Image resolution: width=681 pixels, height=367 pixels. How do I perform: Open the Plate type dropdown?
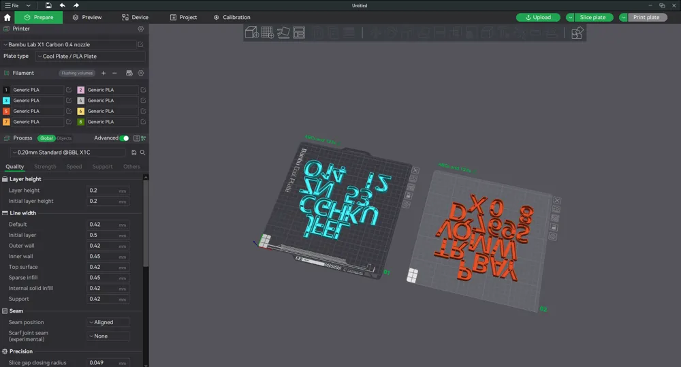pos(91,56)
